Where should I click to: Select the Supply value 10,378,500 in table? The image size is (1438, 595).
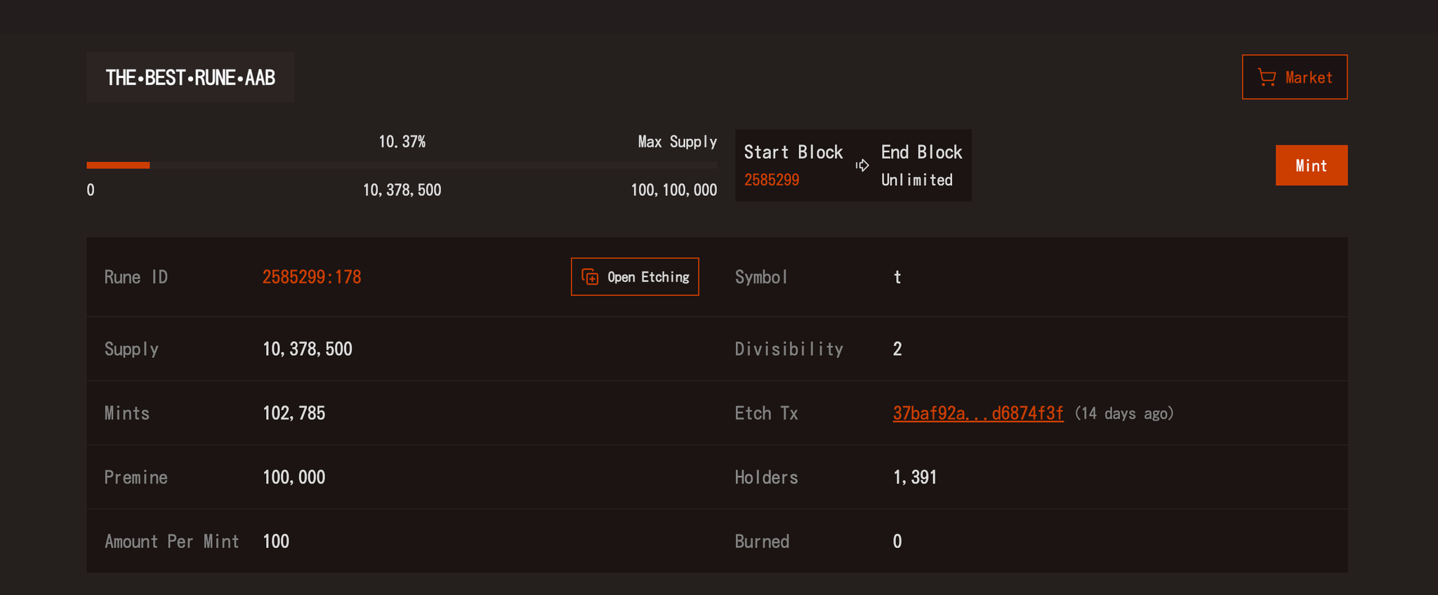[x=308, y=349]
